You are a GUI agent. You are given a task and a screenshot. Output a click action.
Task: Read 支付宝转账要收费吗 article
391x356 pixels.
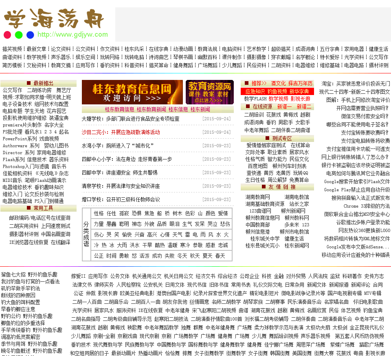point(365,133)
